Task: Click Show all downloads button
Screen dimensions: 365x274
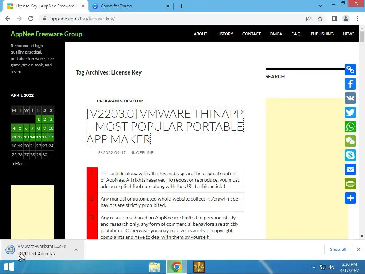Action: point(338,249)
